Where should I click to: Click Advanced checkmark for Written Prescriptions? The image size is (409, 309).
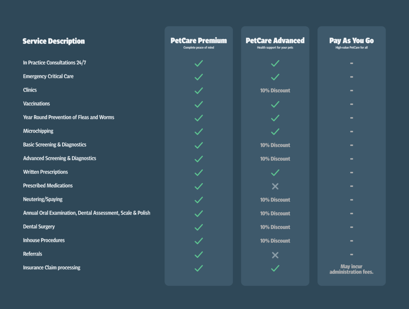(275, 173)
